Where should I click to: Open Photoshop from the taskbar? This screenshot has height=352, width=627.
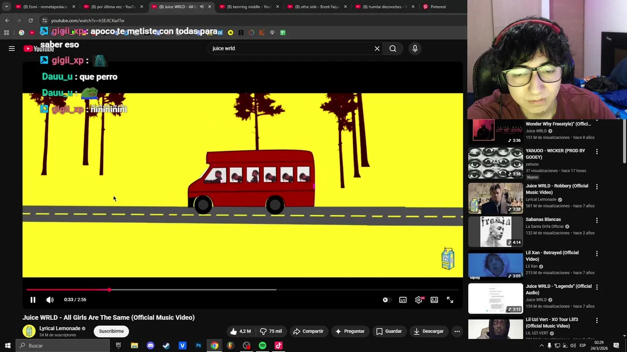pyautogui.click(x=198, y=346)
